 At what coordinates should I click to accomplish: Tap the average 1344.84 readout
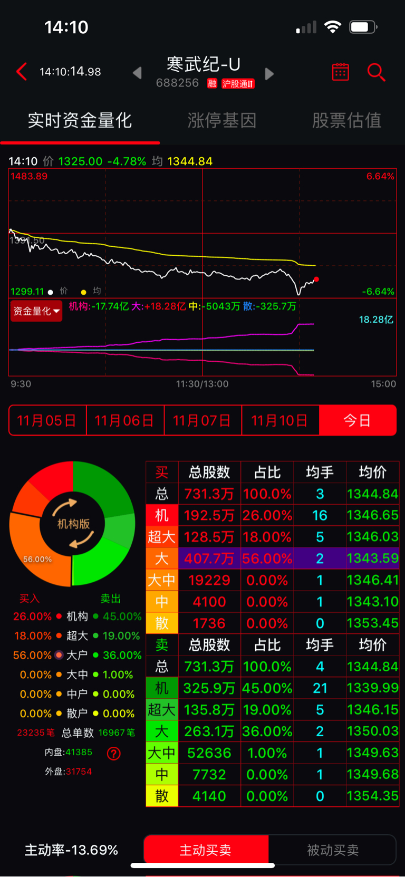pyautogui.click(x=190, y=161)
